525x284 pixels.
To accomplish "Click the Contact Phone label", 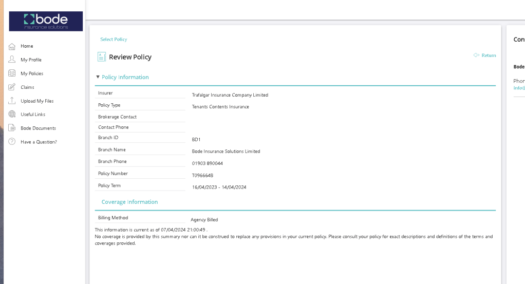I will pyautogui.click(x=114, y=127).
